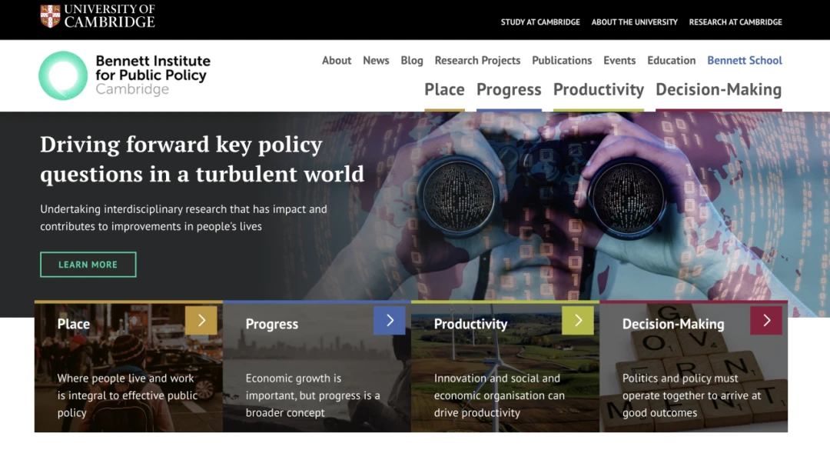The image size is (830, 450).
Task: Click the Decision-Making scrabble tiles card
Action: (x=693, y=367)
